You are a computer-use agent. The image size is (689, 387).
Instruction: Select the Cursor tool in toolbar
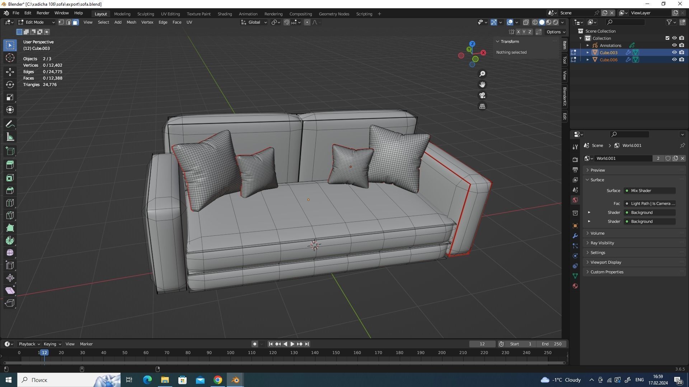[10, 58]
